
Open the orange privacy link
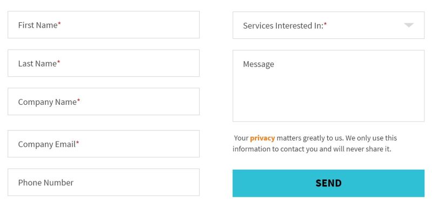pyautogui.click(x=262, y=138)
